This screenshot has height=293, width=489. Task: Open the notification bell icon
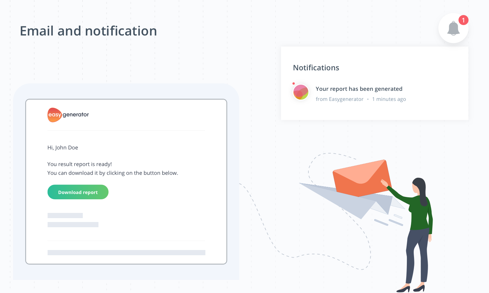453,28
